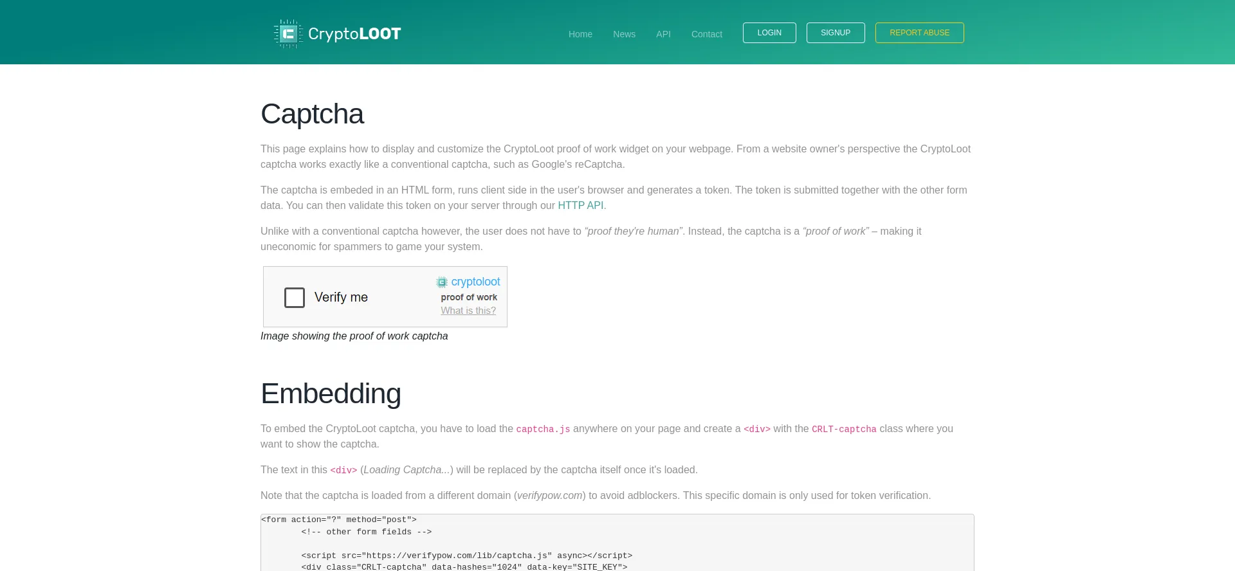Viewport: 1235px width, 571px height.
Task: Click the other form fields comment line
Action: (366, 532)
